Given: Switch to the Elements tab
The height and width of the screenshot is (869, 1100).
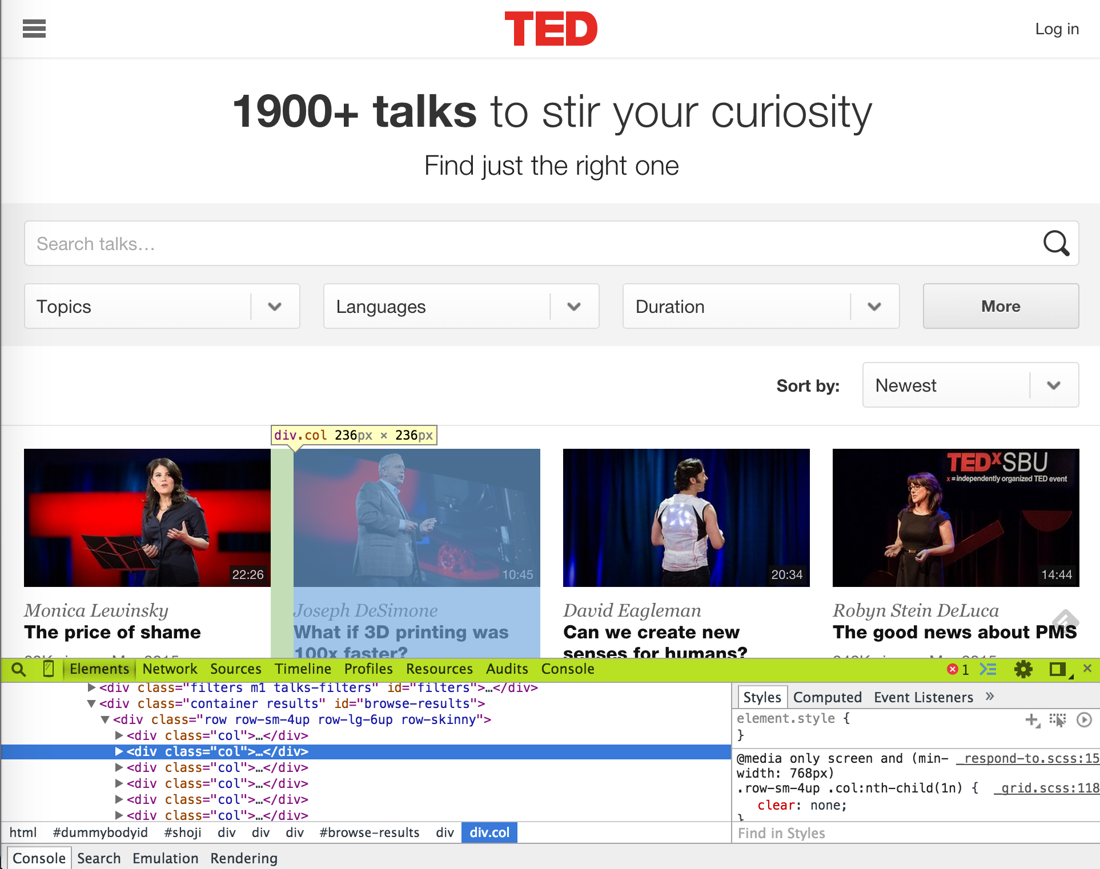Looking at the screenshot, I should tap(99, 669).
